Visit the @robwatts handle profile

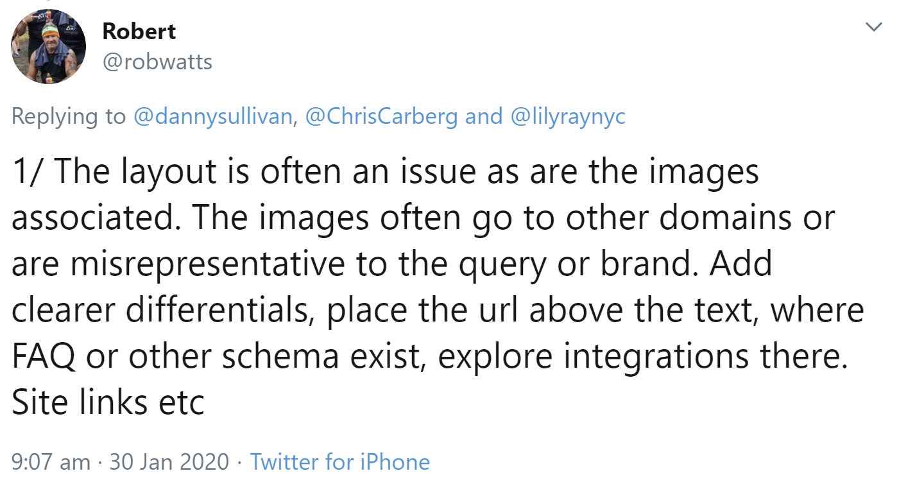coord(157,61)
